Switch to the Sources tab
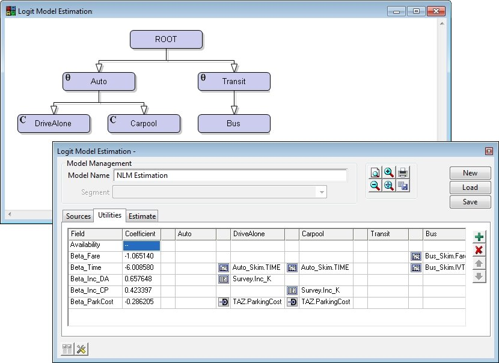Viewport: 499px width, 363px height. pos(78,216)
